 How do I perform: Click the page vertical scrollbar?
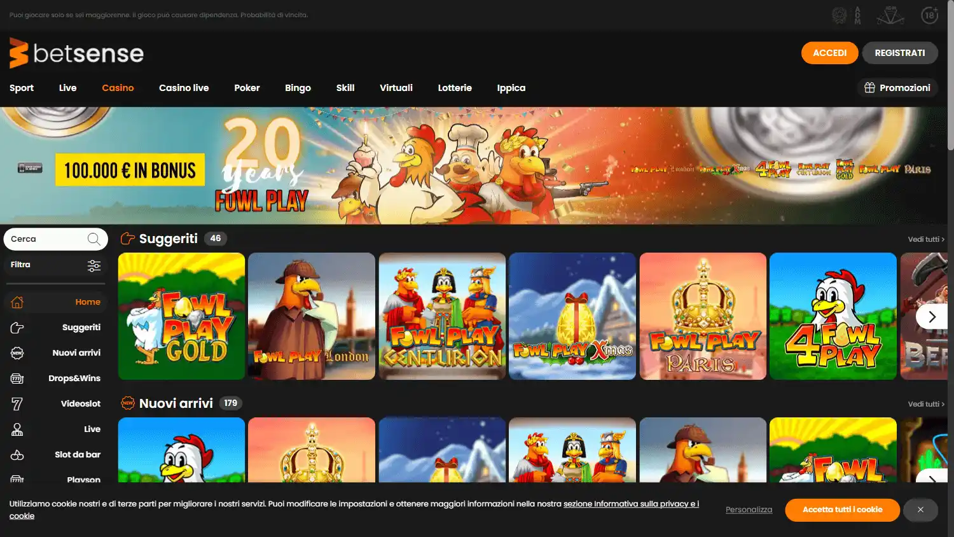point(950,76)
